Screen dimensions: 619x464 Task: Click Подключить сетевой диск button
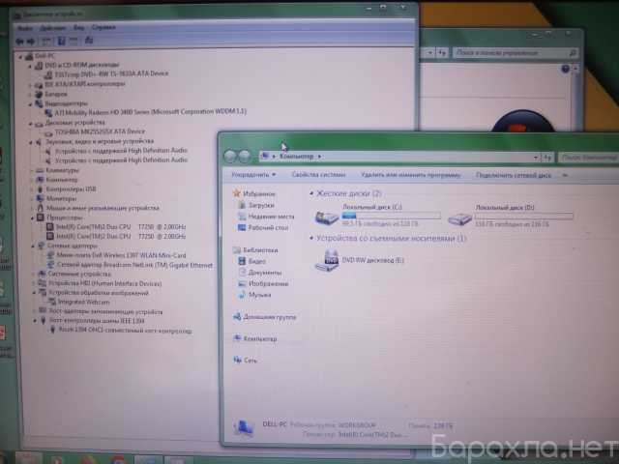pos(515,175)
